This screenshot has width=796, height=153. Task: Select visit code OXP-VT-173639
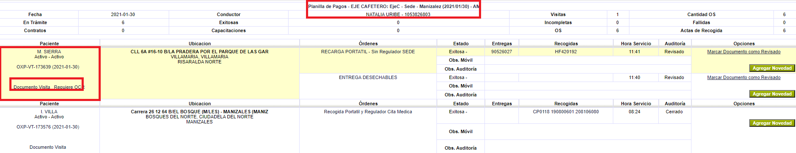[48, 67]
